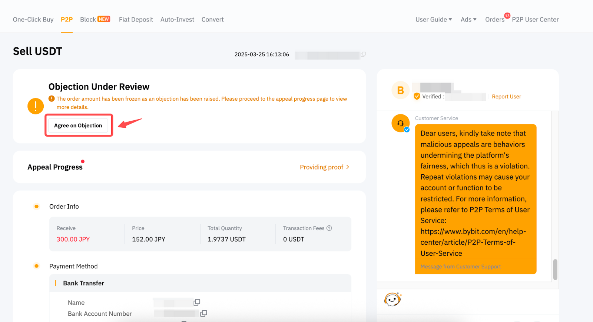Click the Report User link

click(506, 97)
